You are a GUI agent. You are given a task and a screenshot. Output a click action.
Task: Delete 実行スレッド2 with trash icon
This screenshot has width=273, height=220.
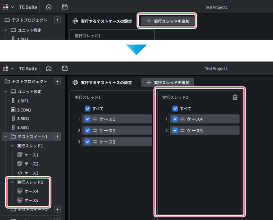(235, 97)
